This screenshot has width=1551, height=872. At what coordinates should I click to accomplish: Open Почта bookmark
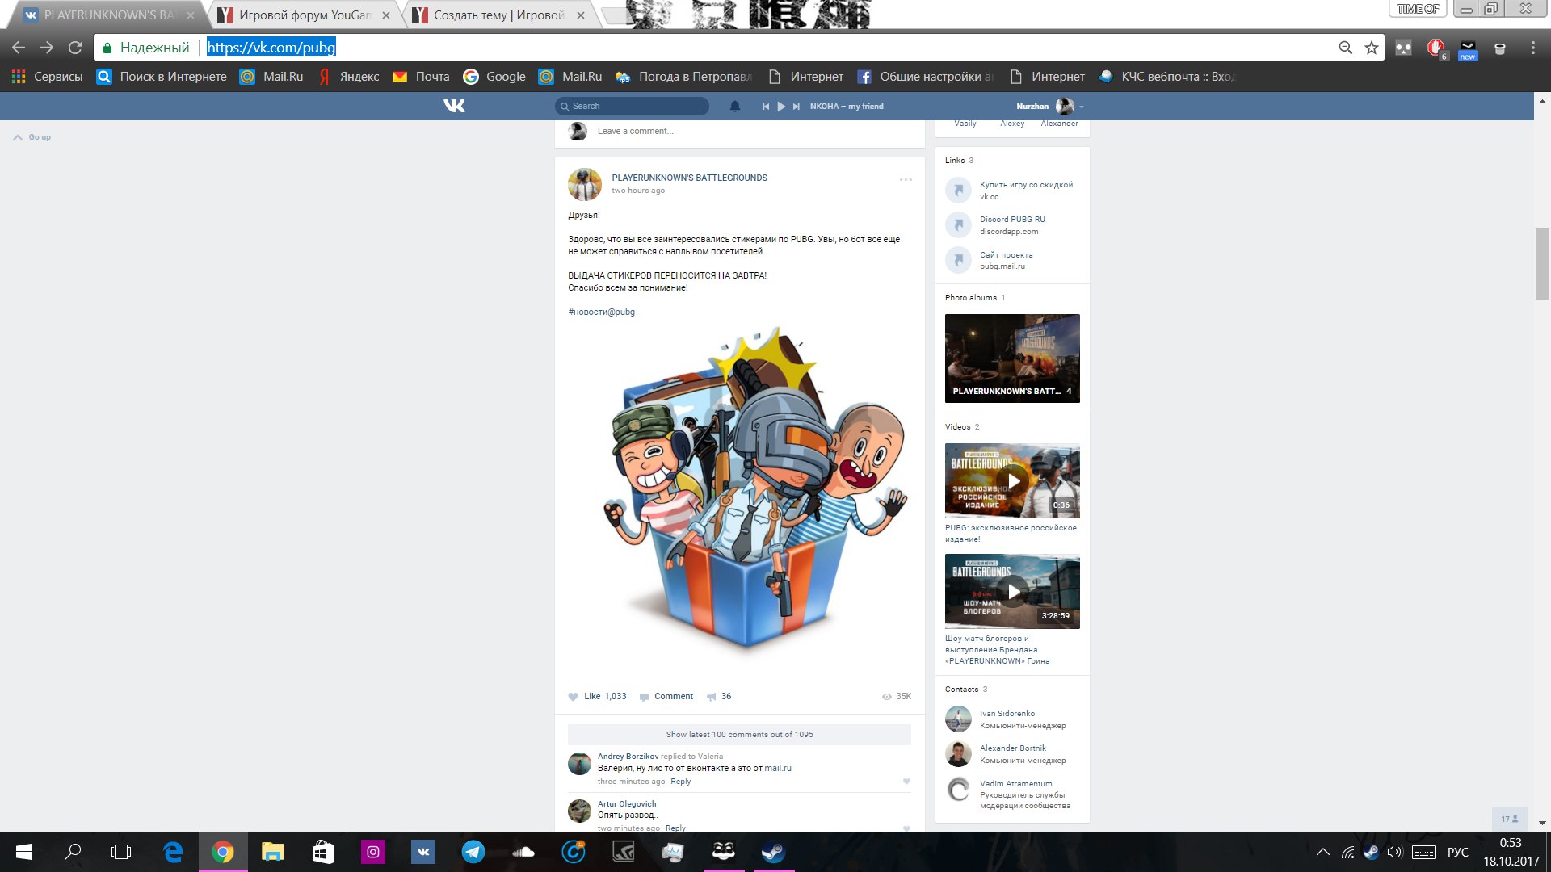coord(421,77)
